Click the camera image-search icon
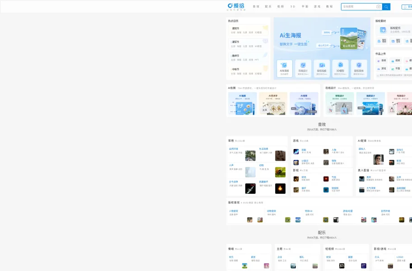412x271 pixels. 379,7
